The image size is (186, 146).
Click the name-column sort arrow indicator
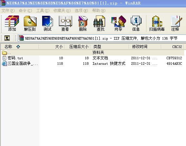[18, 46]
